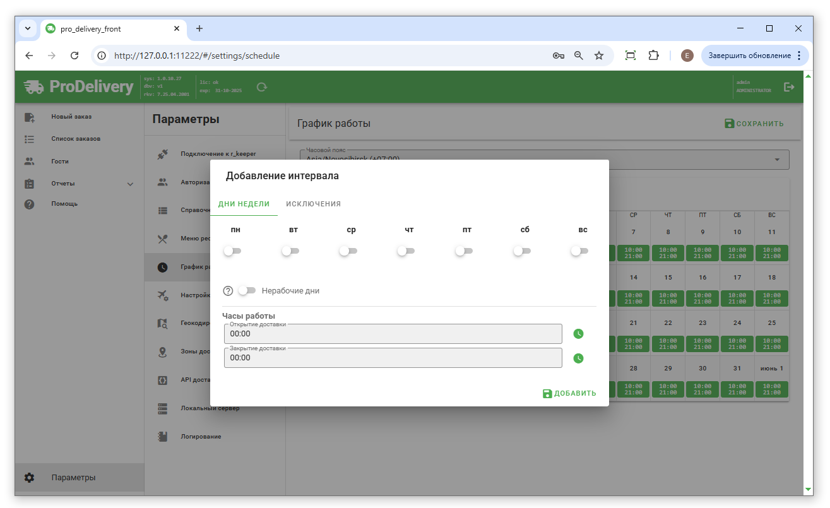Enable the ср weekday toggle
The height and width of the screenshot is (508, 830).
348,251
